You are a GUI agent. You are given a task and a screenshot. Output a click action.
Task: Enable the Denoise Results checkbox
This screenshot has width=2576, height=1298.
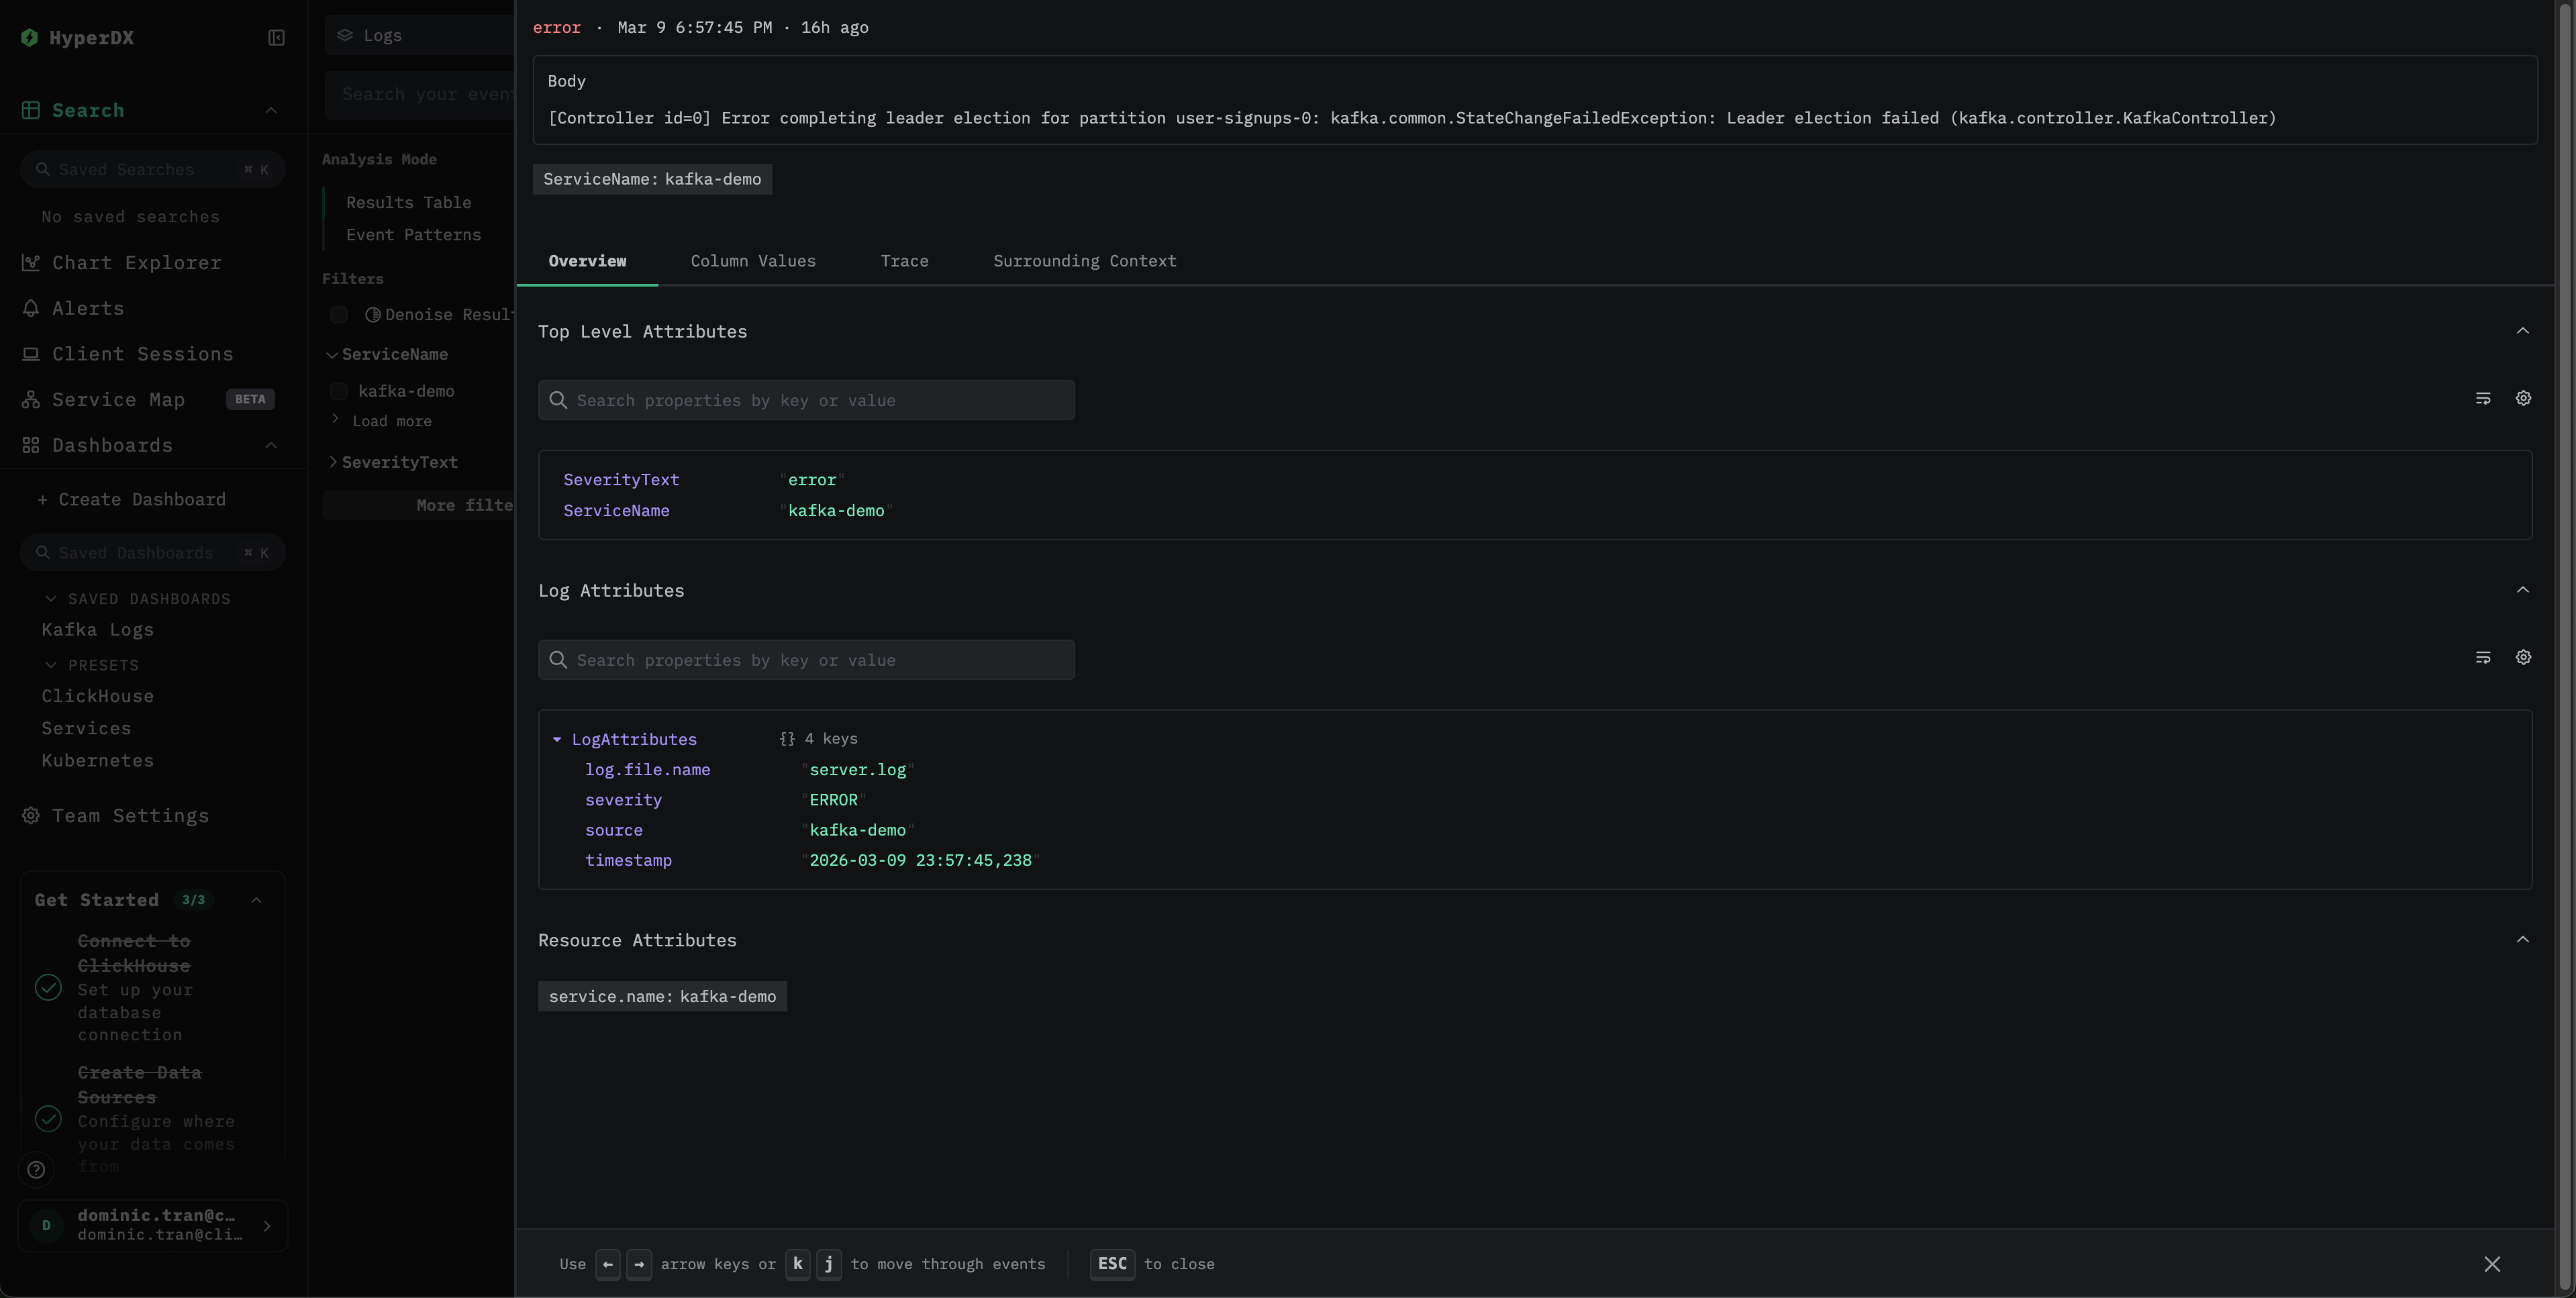[339, 315]
